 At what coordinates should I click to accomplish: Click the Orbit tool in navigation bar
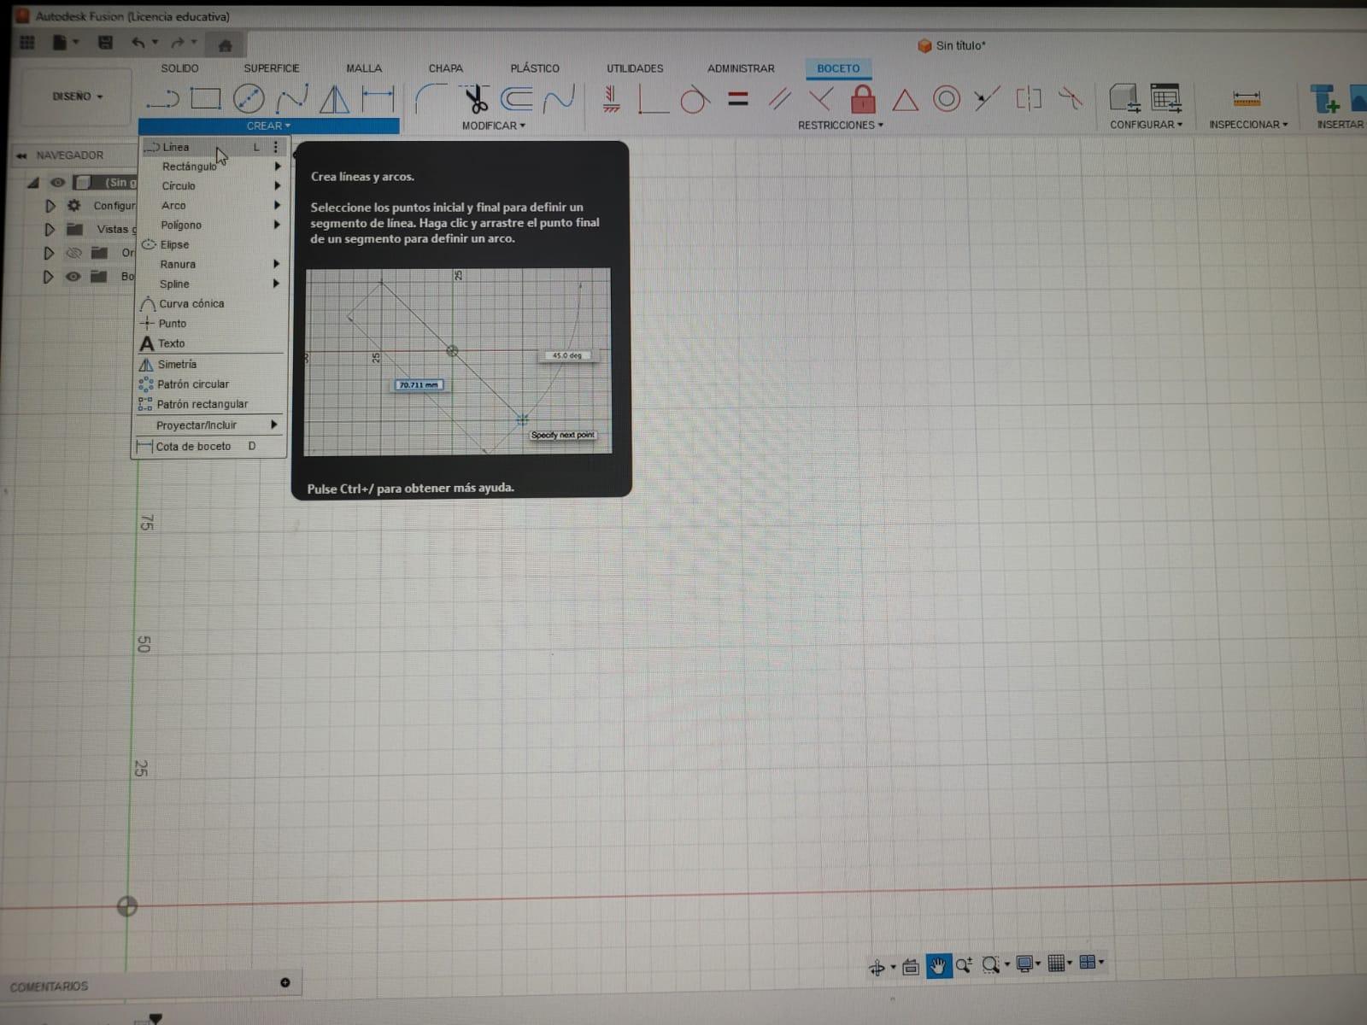tap(877, 967)
